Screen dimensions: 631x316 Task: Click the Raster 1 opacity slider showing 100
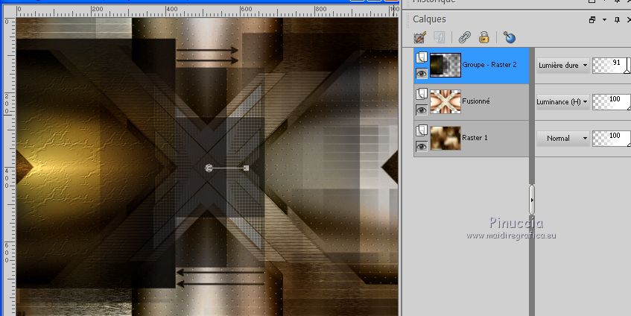[612, 139]
